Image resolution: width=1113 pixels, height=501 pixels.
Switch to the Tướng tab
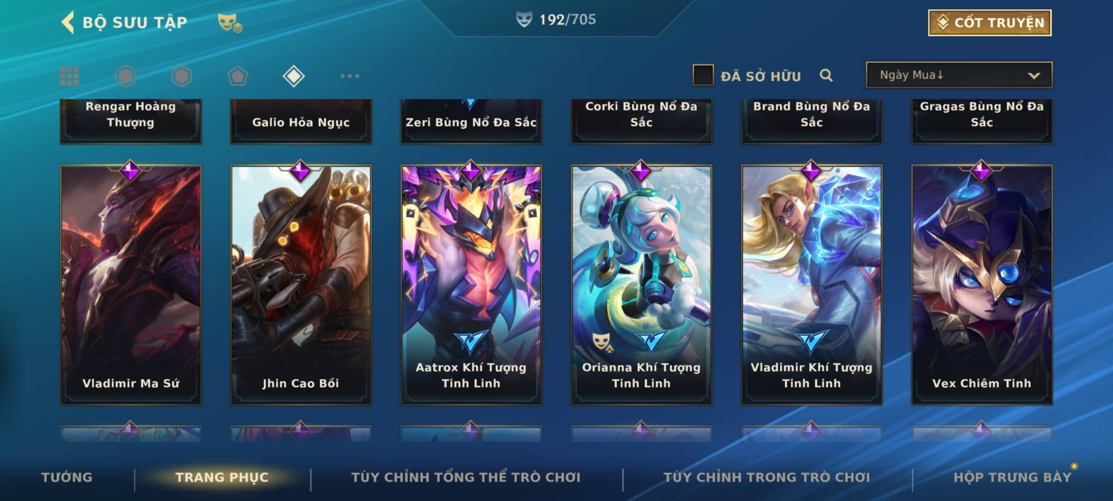coord(67,477)
